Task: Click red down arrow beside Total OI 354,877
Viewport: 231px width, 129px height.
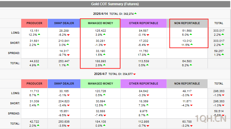Action: coord(134,74)
